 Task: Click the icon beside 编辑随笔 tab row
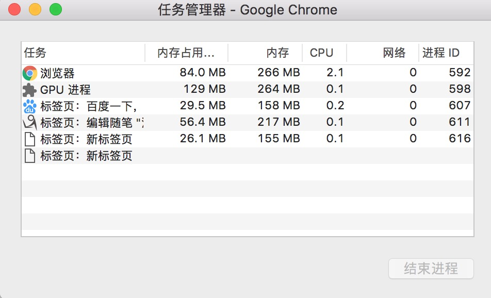tap(29, 123)
